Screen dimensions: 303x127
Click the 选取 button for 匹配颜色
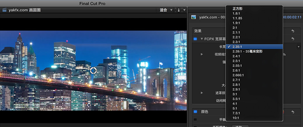[240, 126]
